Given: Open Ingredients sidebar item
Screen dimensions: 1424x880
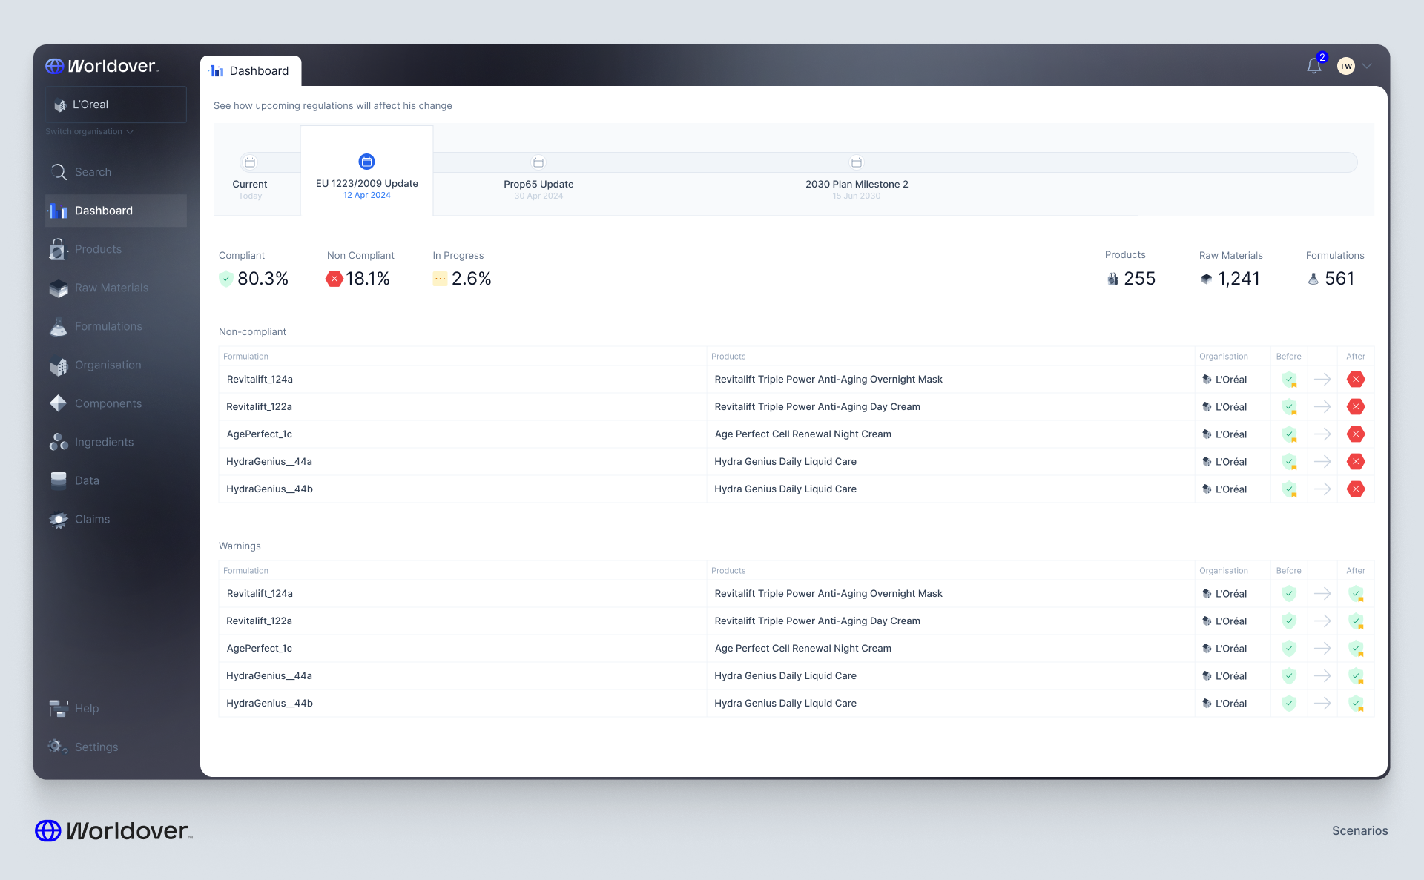Looking at the screenshot, I should tap(105, 442).
